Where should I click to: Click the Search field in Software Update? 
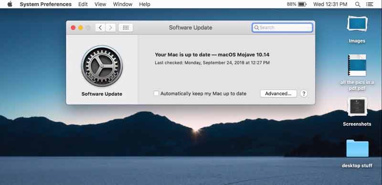[282, 28]
